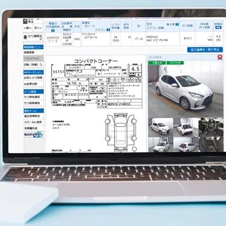Click the help icon next to アイコン
This screenshot has width=226, height=226.
108,30
